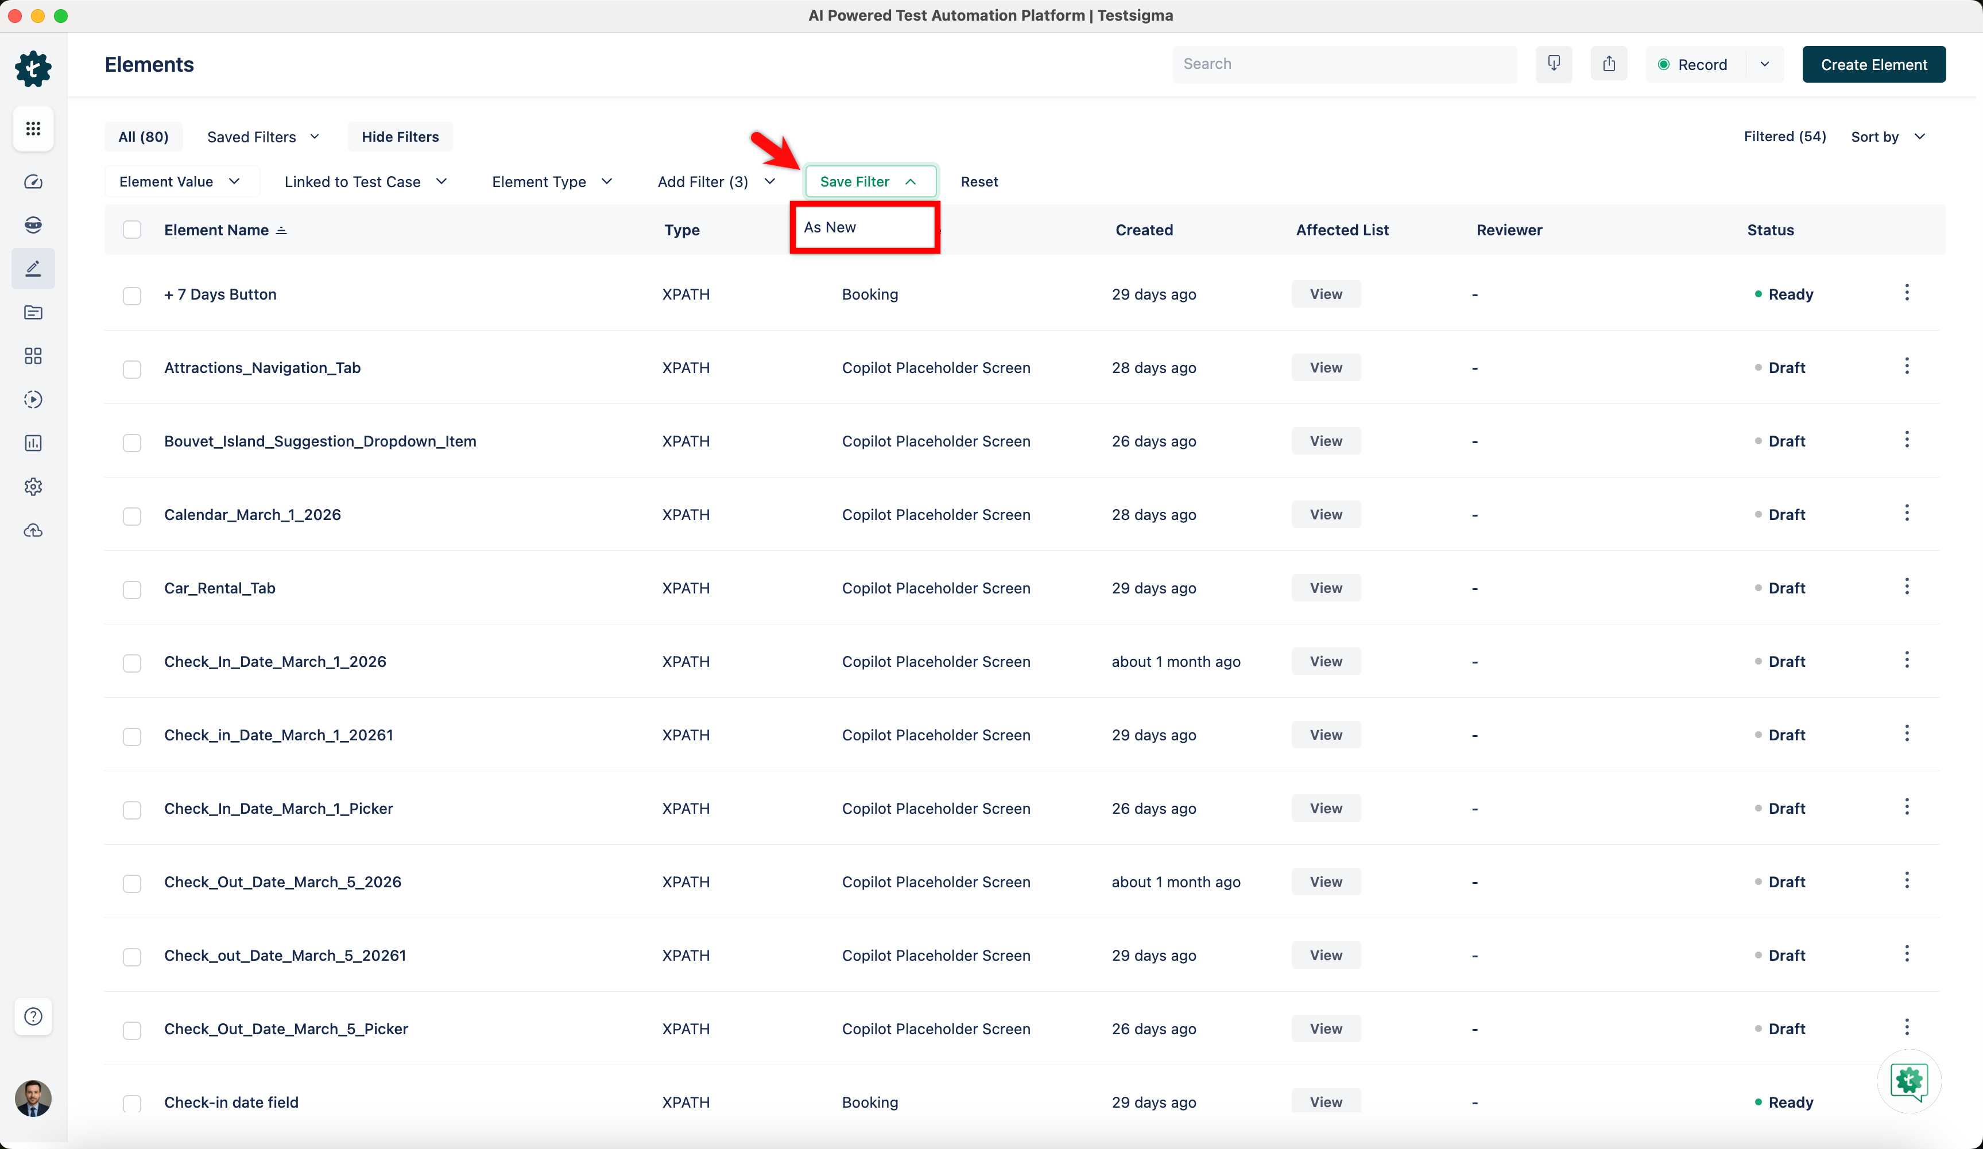Open the apps grid icon in sidebar
Screen dimensions: 1983x1149
click(33, 128)
